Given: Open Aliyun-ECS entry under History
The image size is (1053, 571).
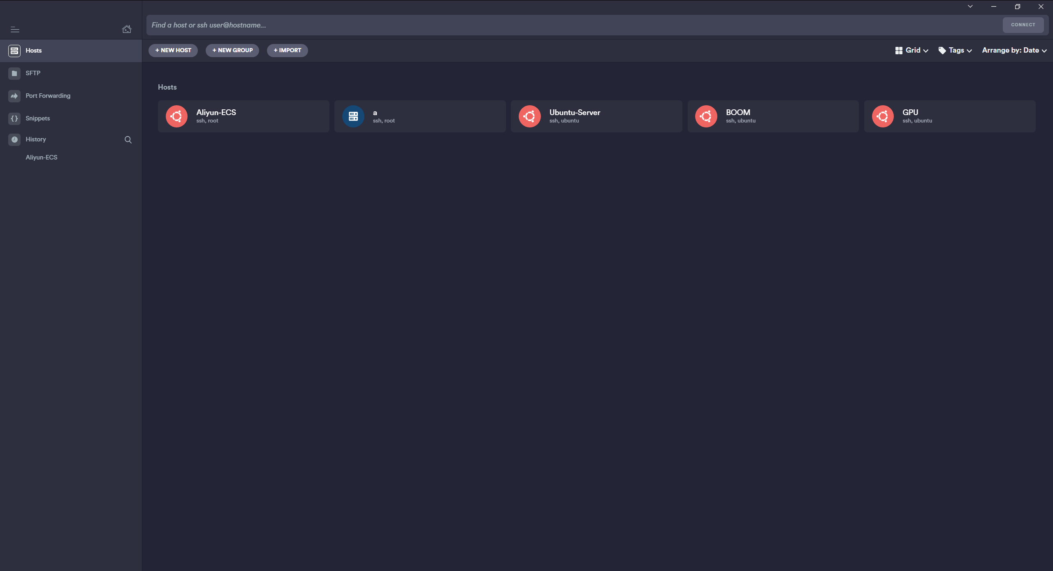Looking at the screenshot, I should [x=42, y=157].
